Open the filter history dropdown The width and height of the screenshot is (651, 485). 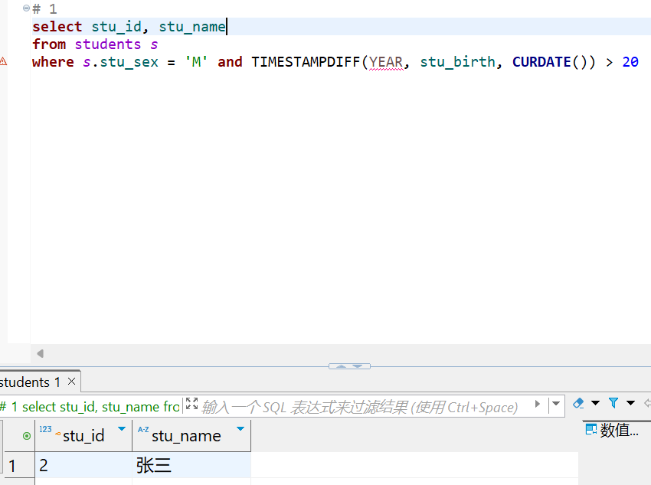[556, 404]
